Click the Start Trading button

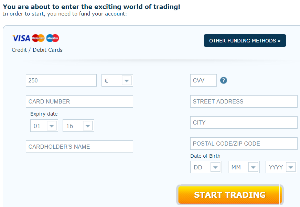(x=230, y=195)
